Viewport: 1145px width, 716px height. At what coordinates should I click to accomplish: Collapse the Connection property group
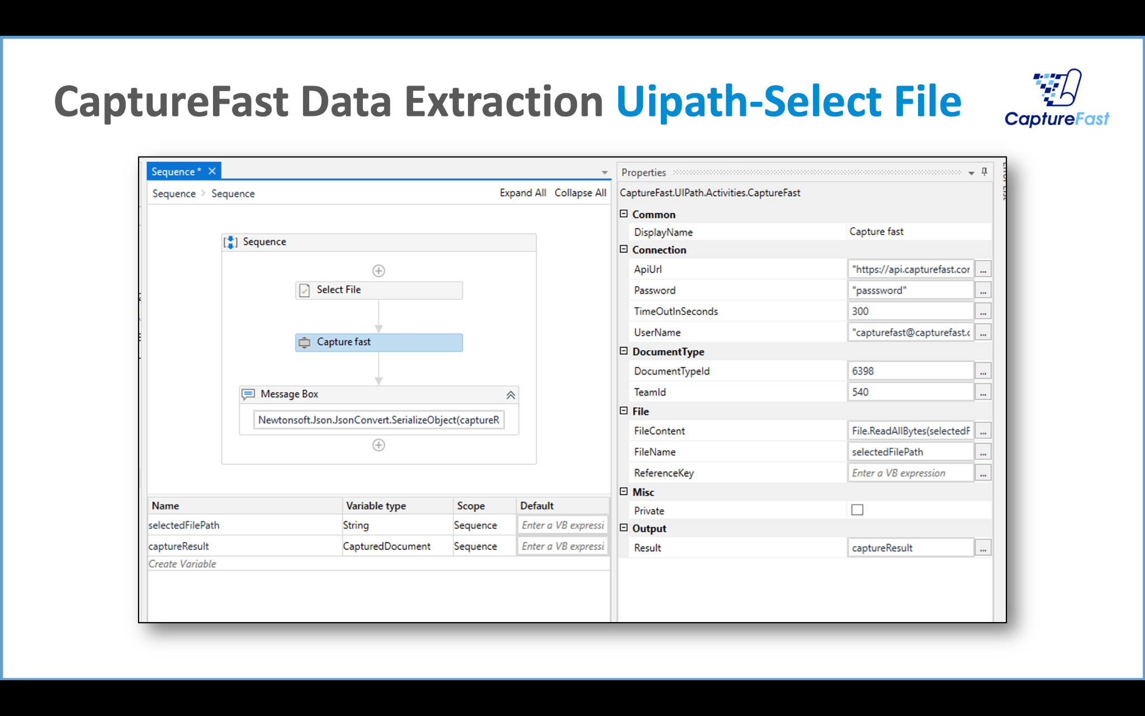[624, 249]
